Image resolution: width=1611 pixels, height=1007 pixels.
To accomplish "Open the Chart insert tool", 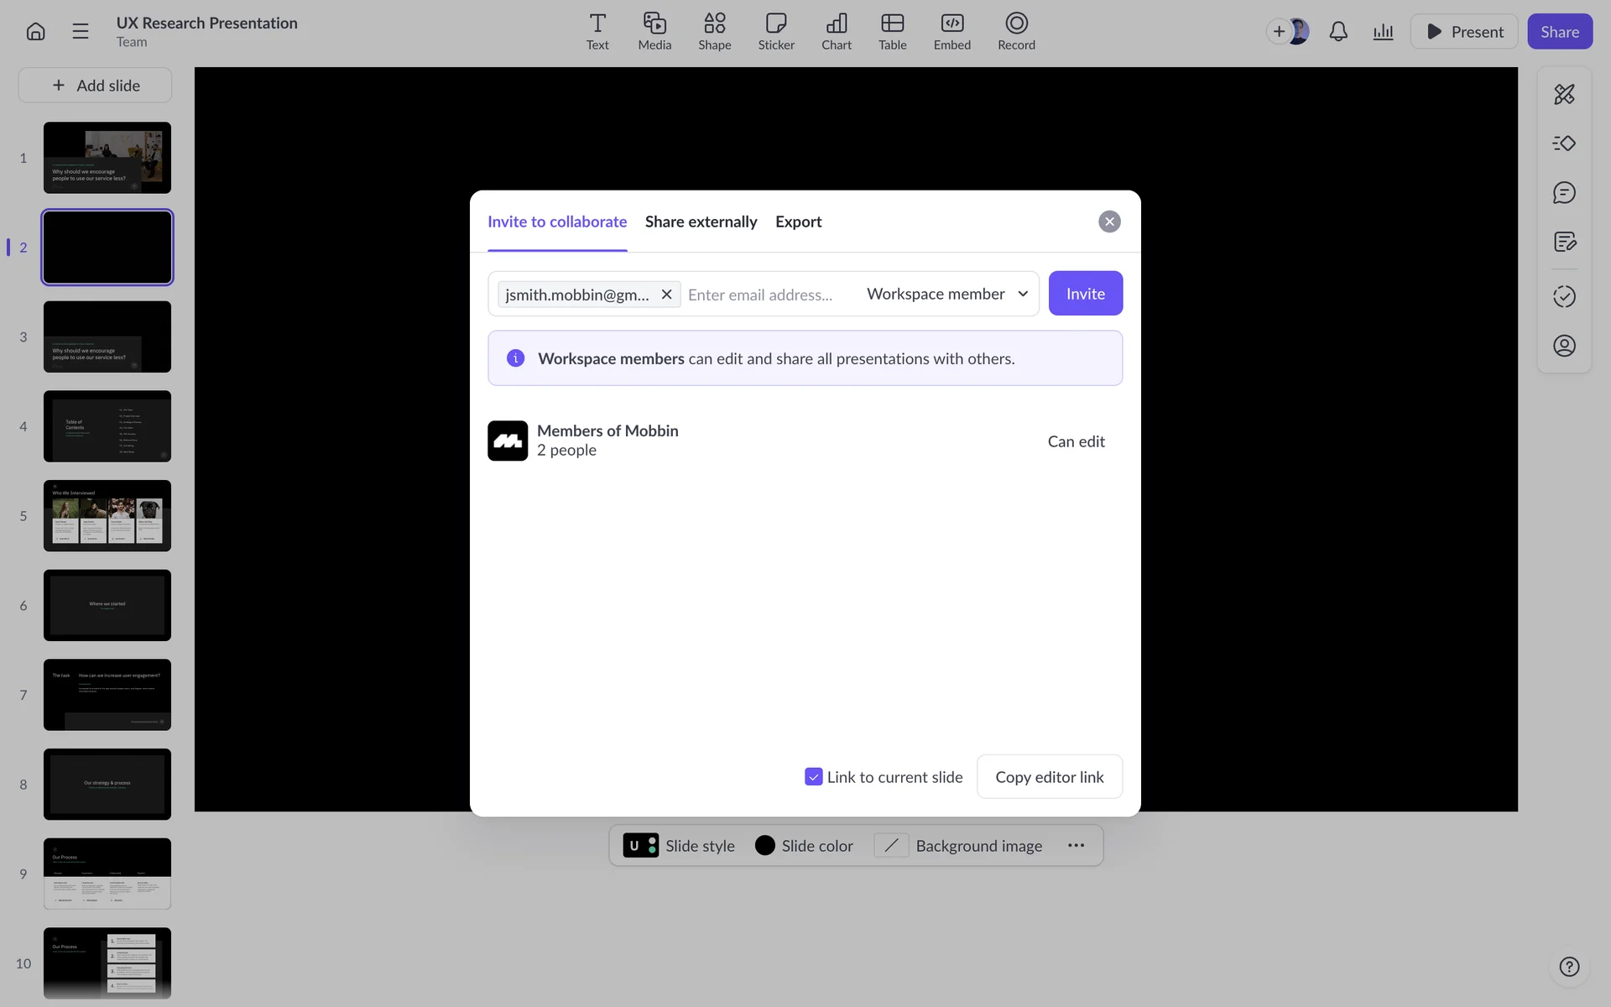I will coord(836,31).
